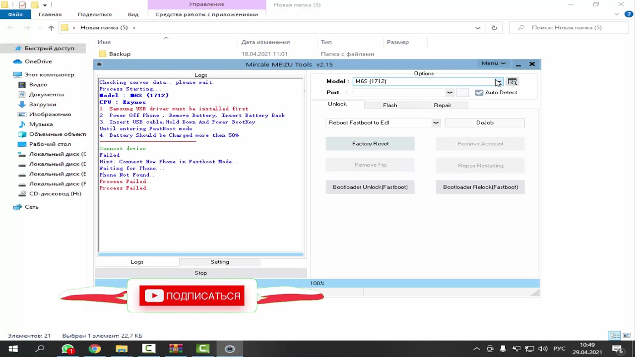Click the log line 'Phone Not Found..'

tap(127, 175)
